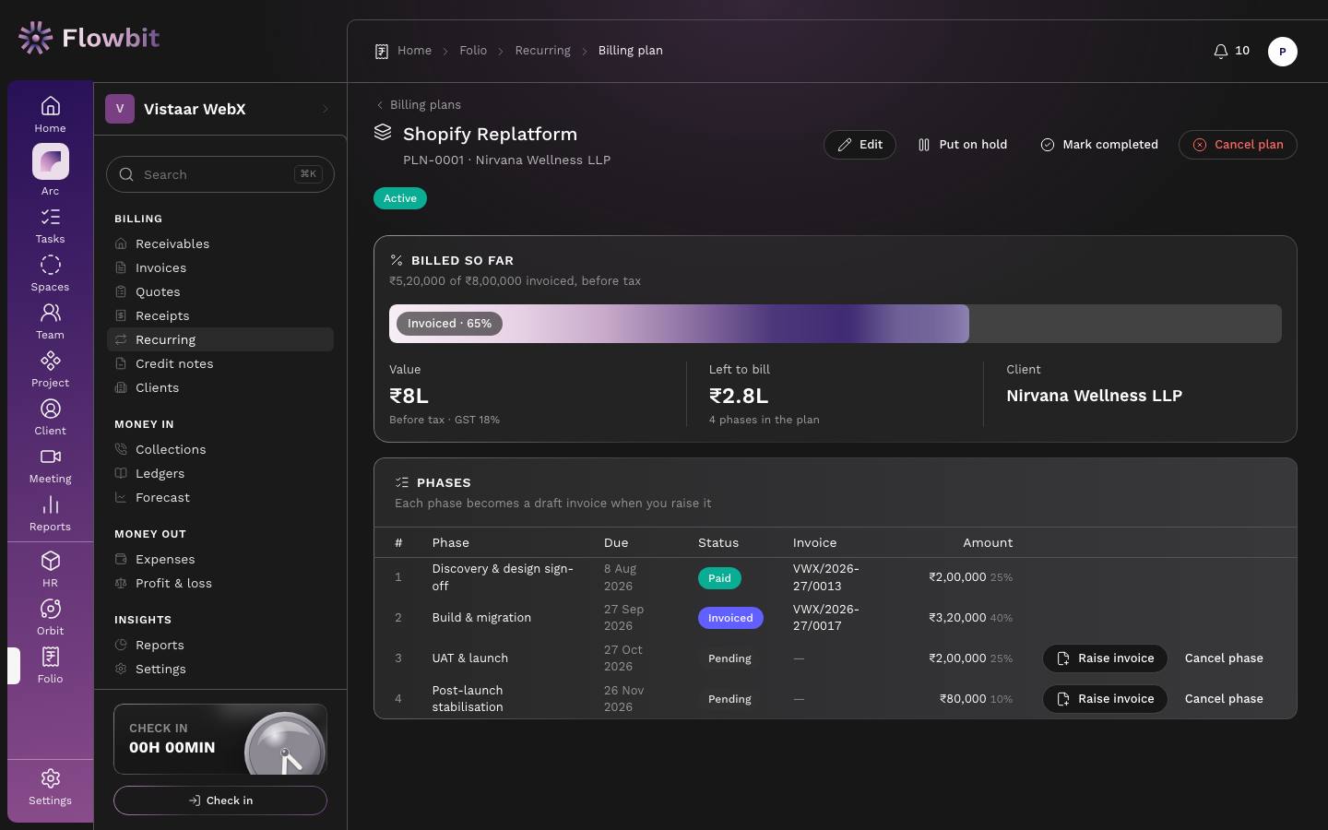Focus the sidebar Search field
Viewport: 1328px width, 830px height.
[x=220, y=174]
